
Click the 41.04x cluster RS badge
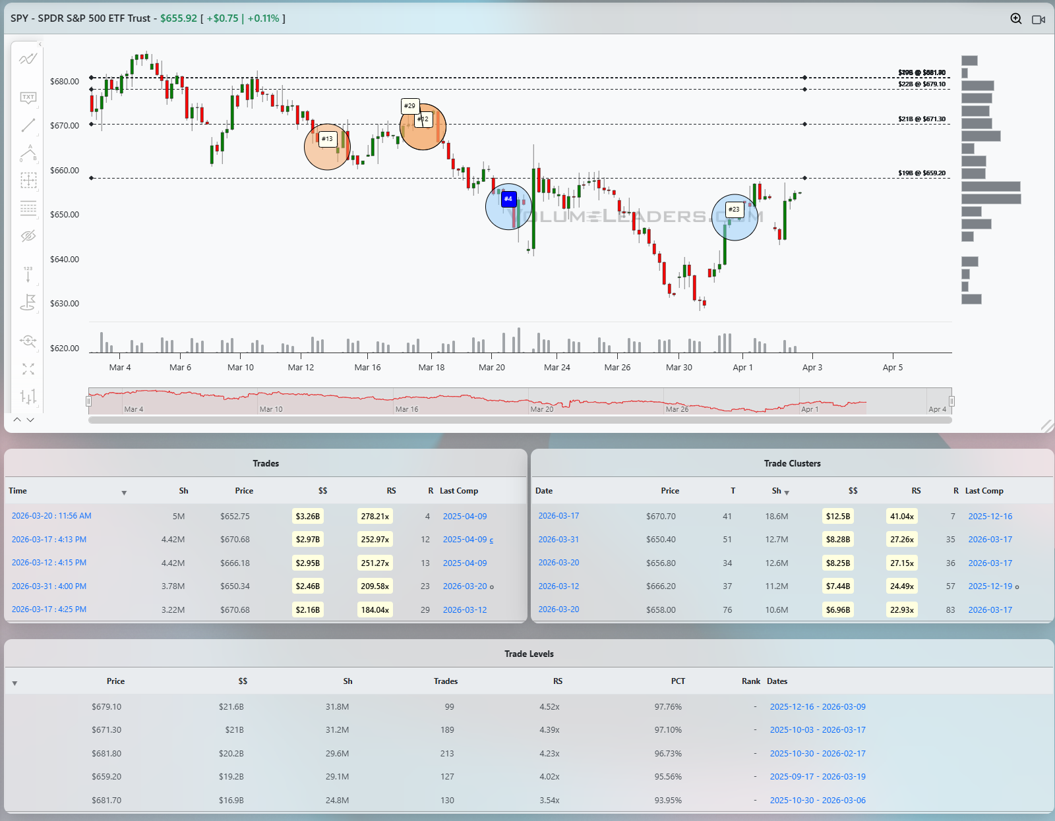(902, 516)
